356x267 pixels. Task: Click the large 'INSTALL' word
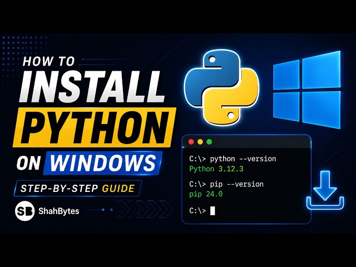91,87
